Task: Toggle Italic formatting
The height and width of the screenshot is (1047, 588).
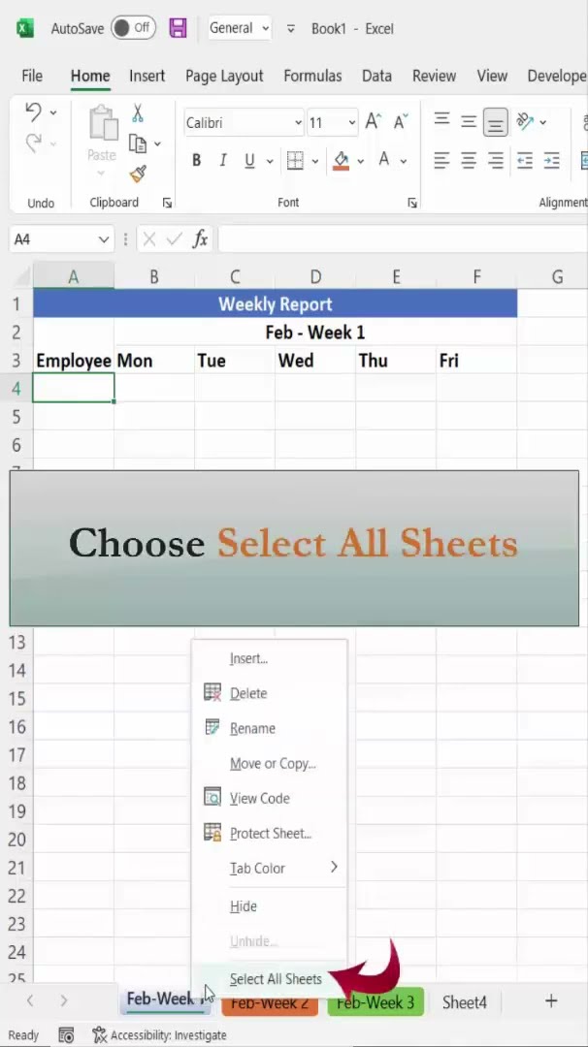Action: (223, 161)
